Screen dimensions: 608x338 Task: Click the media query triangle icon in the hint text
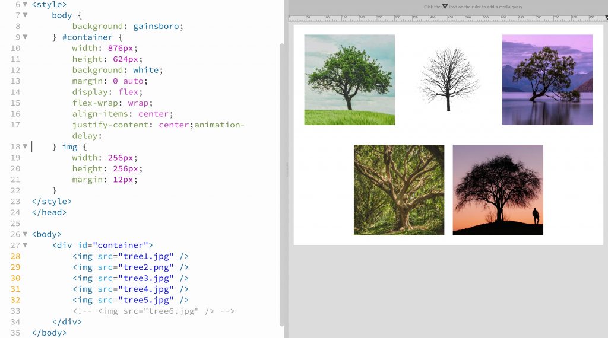pyautogui.click(x=445, y=6)
